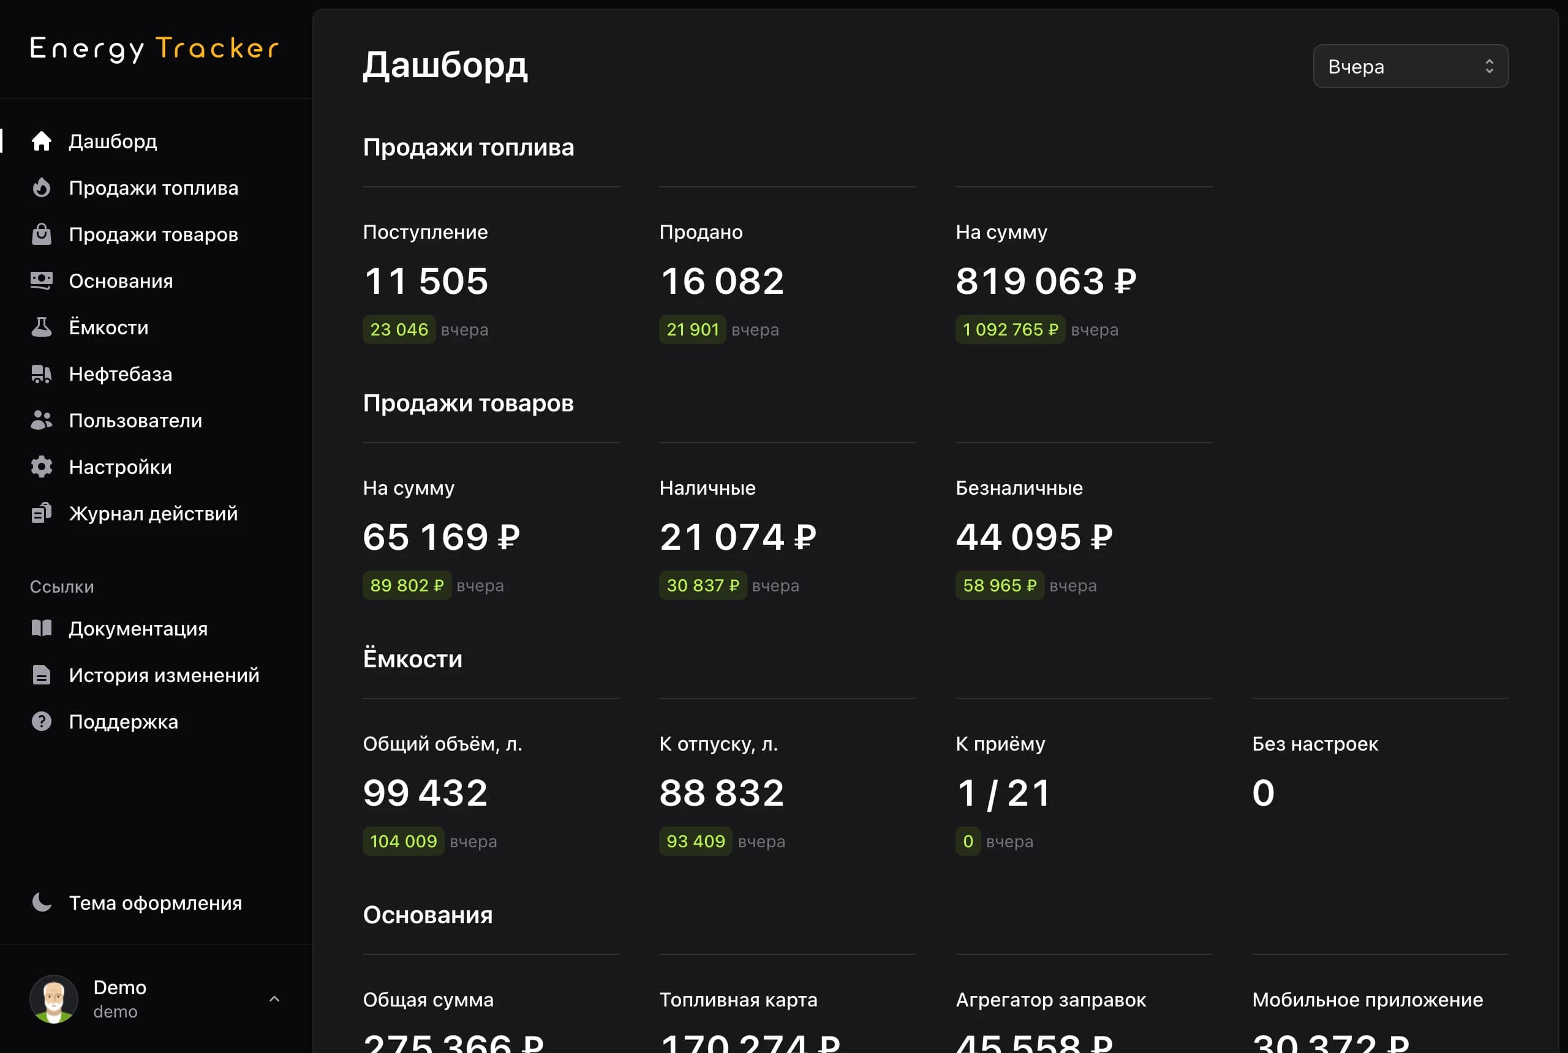This screenshot has height=1053, width=1568.
Task: Click the Demo user avatar
Action: click(x=54, y=999)
